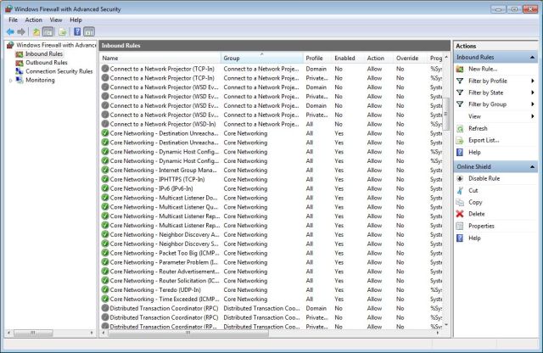Click the blue Help toolbar icon
The height and width of the screenshot is (353, 543).
click(x=76, y=31)
